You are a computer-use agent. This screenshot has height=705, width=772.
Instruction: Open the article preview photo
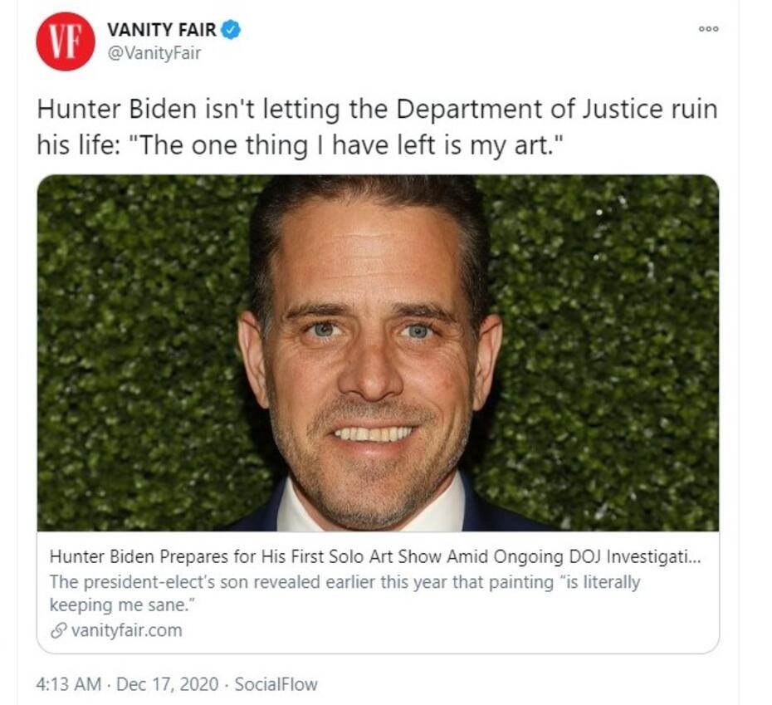pos(378,353)
